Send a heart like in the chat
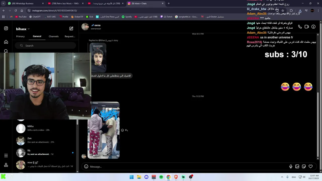 [311, 166]
